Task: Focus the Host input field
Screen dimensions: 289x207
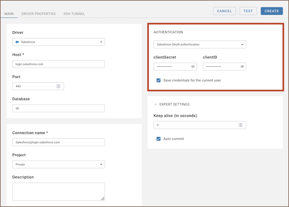Action: (59, 64)
